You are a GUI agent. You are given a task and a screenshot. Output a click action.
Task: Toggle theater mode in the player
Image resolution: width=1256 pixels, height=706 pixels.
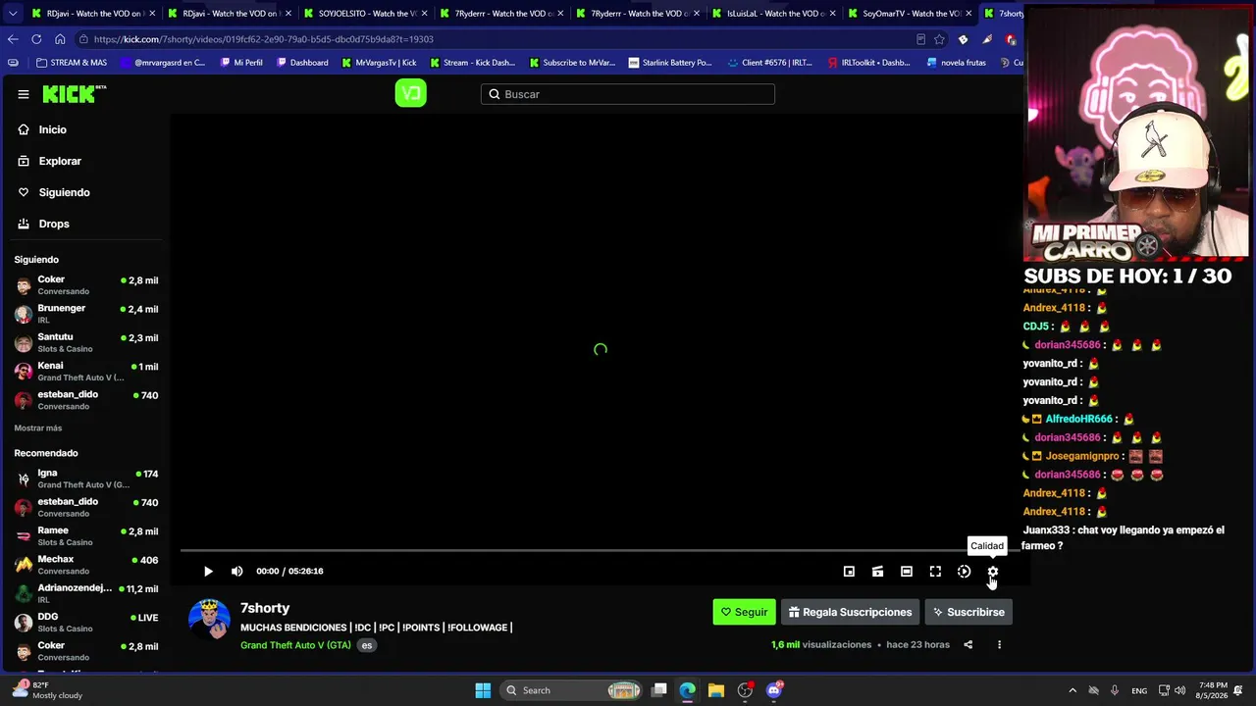click(x=907, y=572)
